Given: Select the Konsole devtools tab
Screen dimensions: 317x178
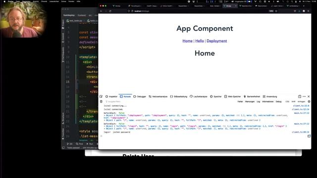Looking at the screenshot, I should tap(125, 96).
